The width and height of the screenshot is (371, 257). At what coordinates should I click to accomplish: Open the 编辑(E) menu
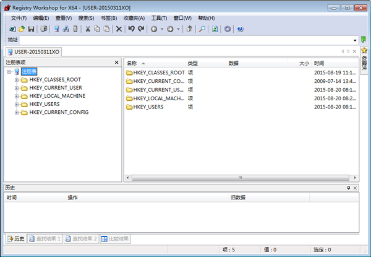(x=41, y=18)
